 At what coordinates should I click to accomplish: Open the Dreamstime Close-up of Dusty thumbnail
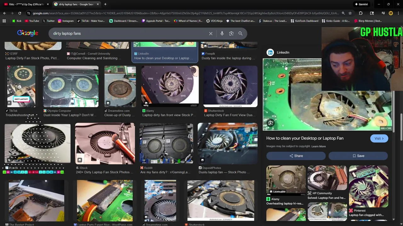[x=120, y=87]
